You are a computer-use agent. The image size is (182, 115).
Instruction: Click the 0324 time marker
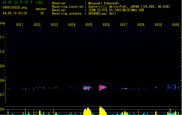click(x=72, y=25)
